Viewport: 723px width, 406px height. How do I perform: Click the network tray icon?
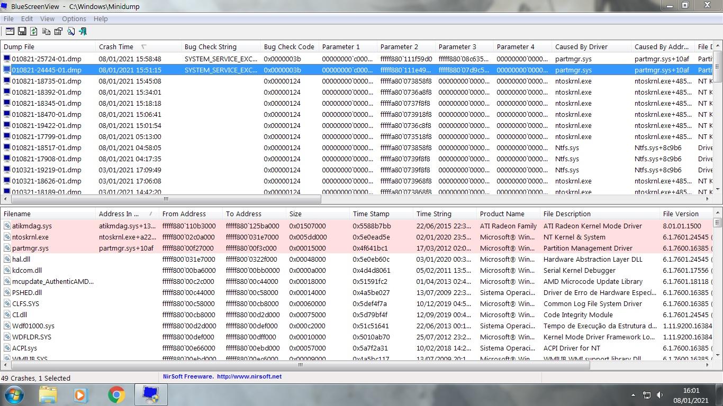[647, 395]
